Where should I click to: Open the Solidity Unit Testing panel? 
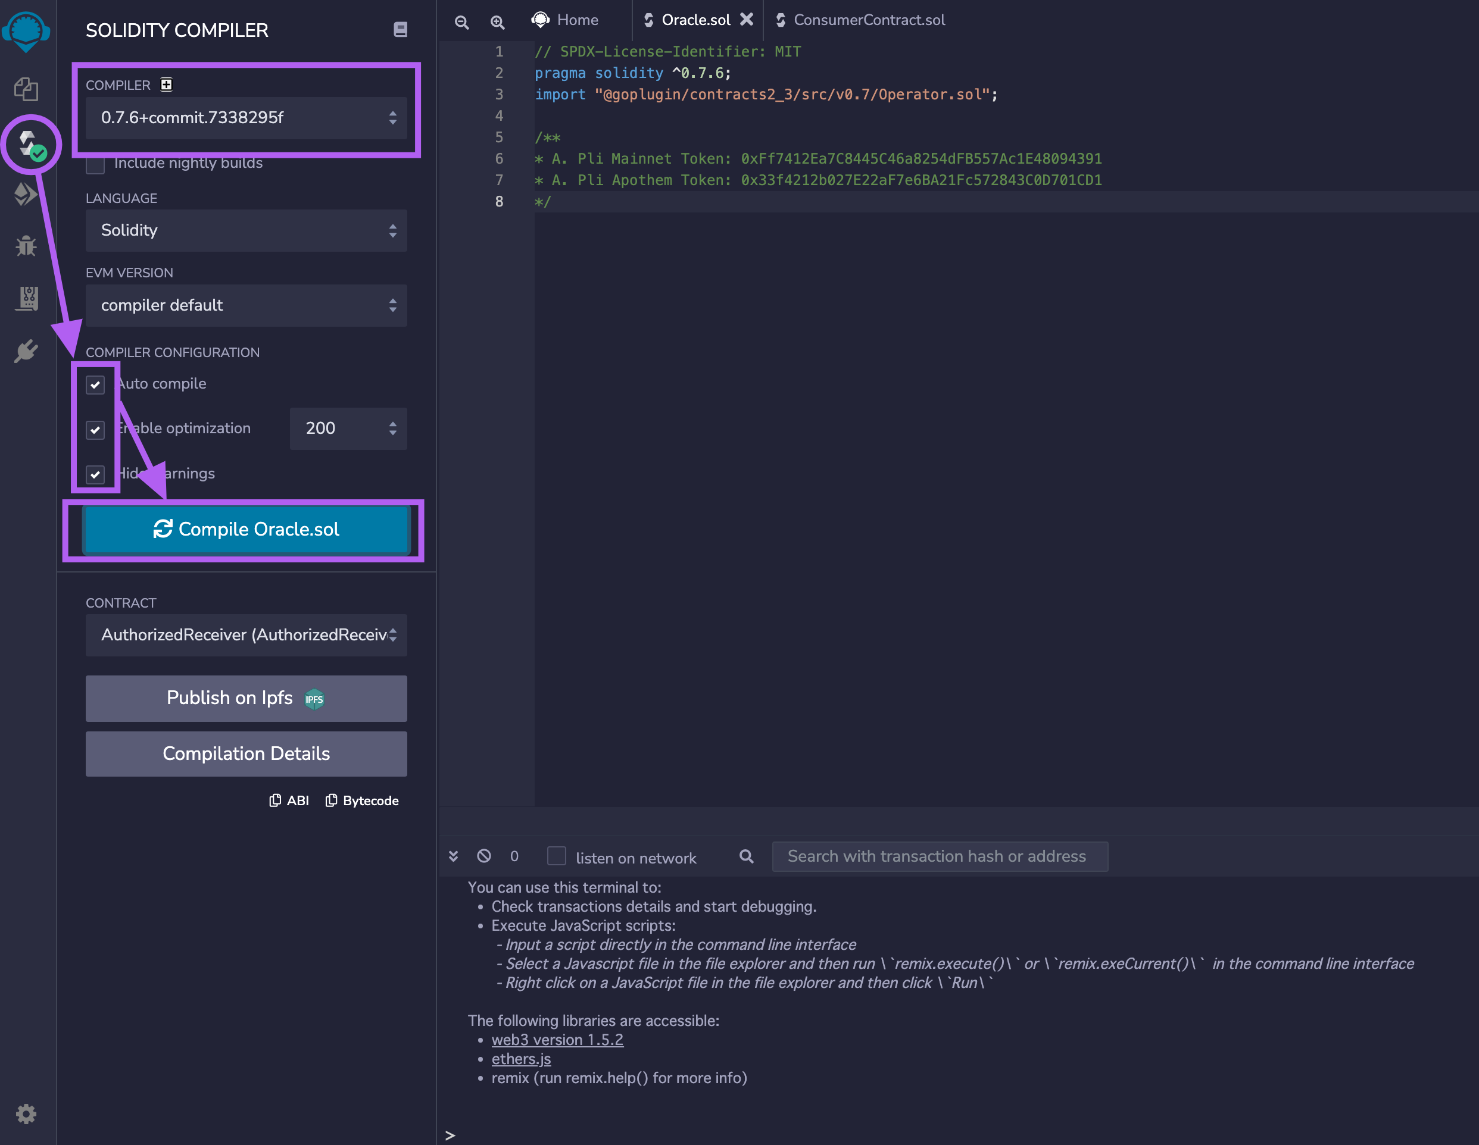click(x=26, y=298)
